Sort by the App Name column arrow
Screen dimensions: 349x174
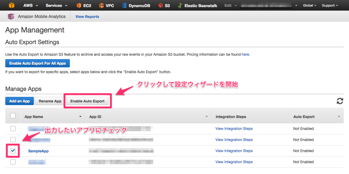click(80, 117)
